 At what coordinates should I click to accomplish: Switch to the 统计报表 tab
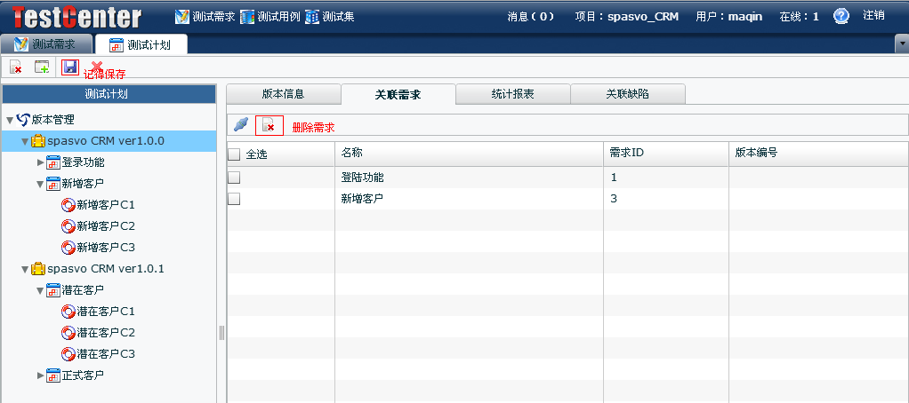pos(512,94)
